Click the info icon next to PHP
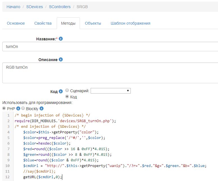Screen dimensions: 218x181 [x=18, y=108]
